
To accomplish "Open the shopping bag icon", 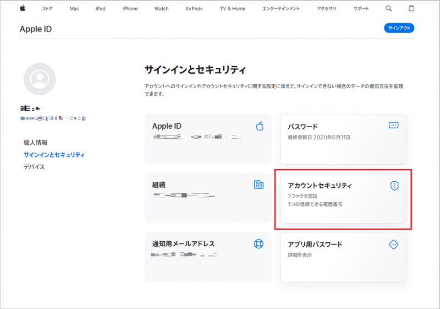I will 411,8.
